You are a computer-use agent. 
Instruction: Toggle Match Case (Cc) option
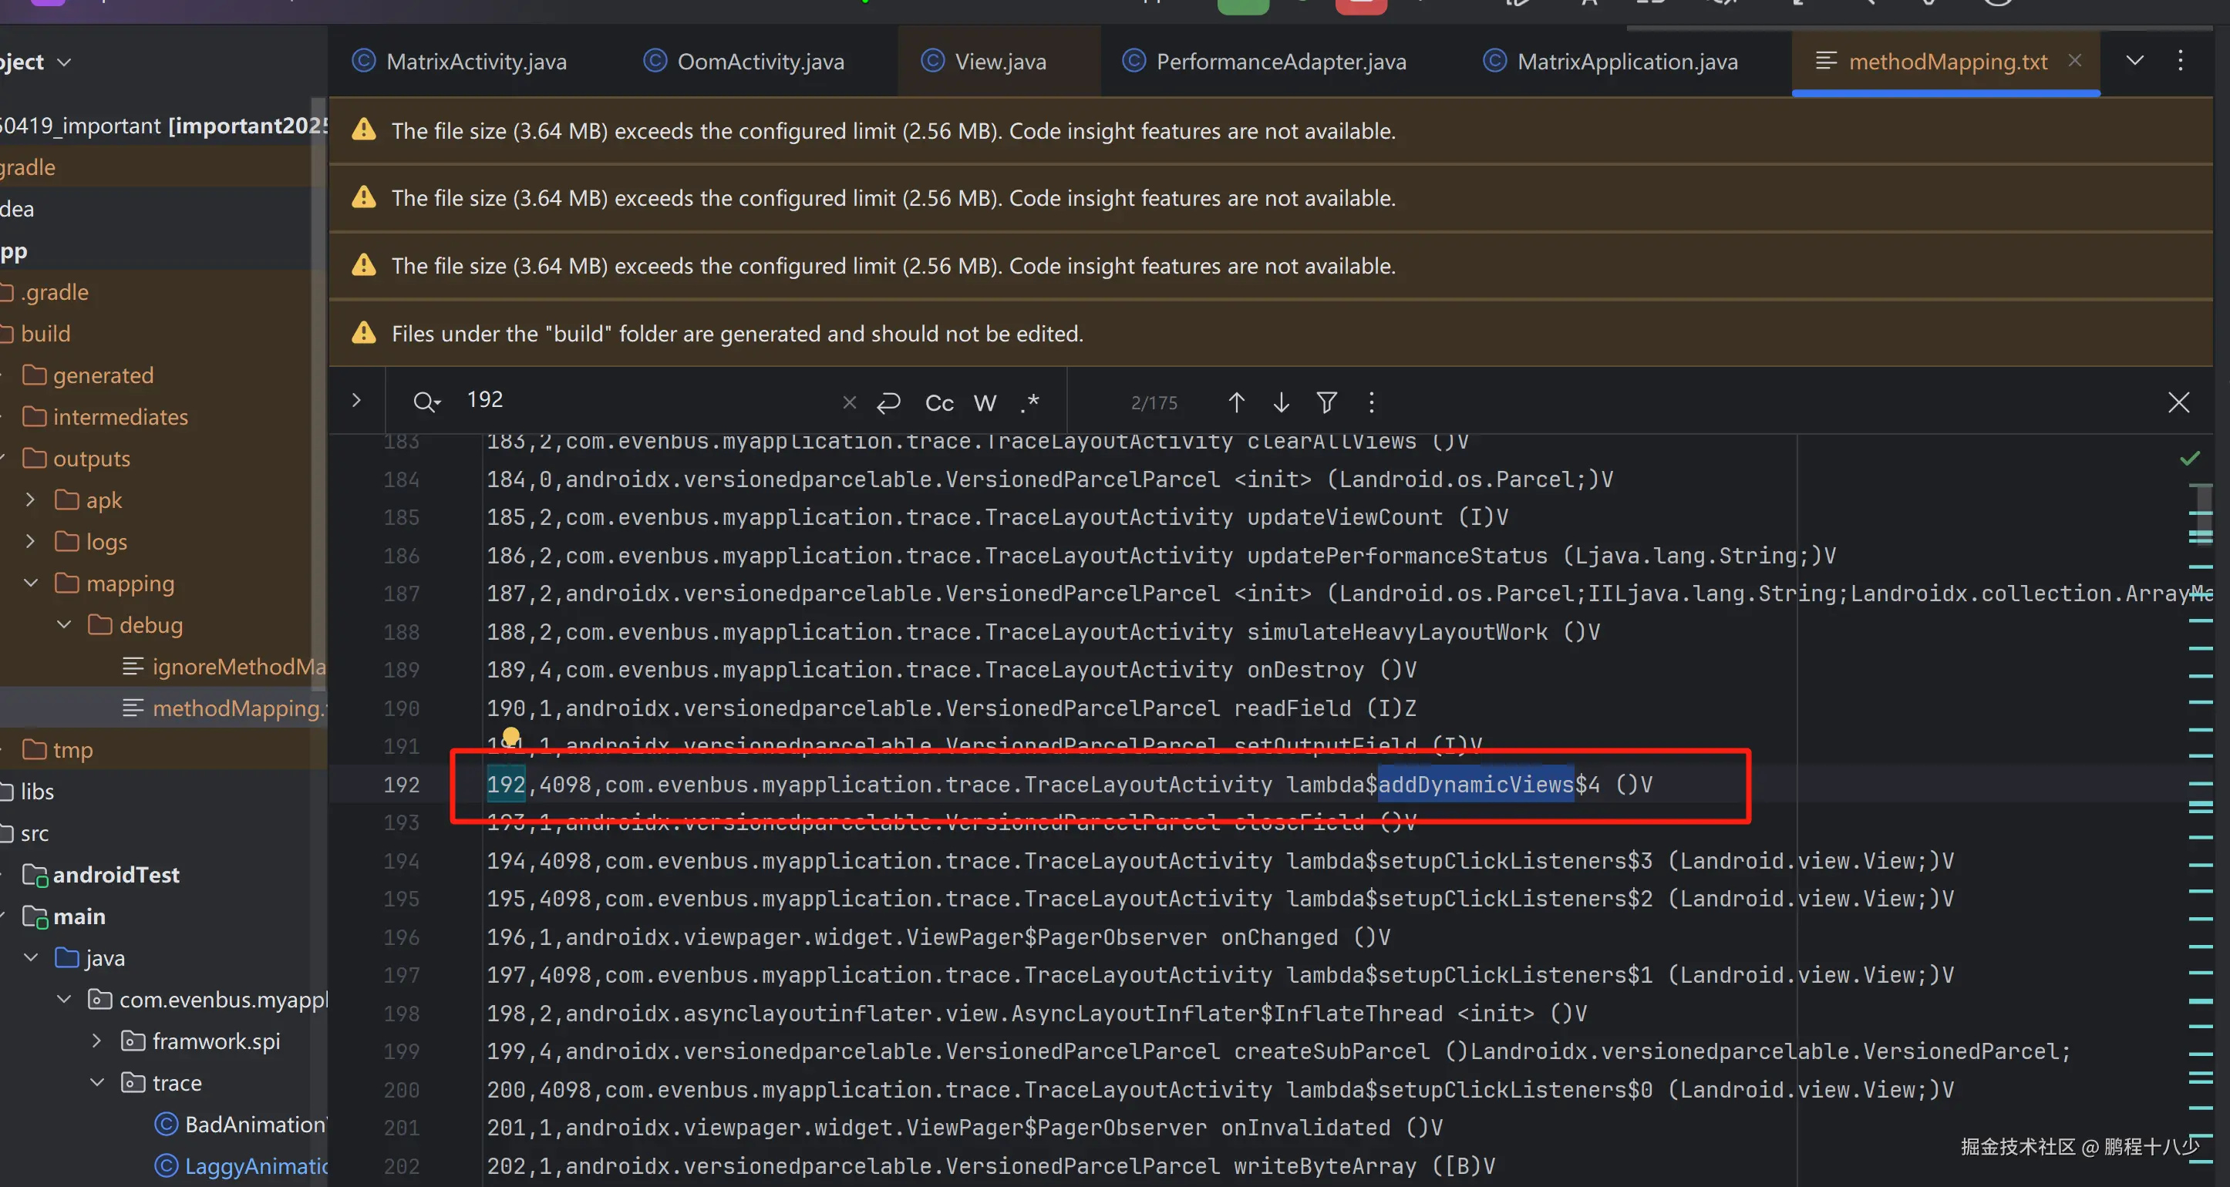point(939,403)
